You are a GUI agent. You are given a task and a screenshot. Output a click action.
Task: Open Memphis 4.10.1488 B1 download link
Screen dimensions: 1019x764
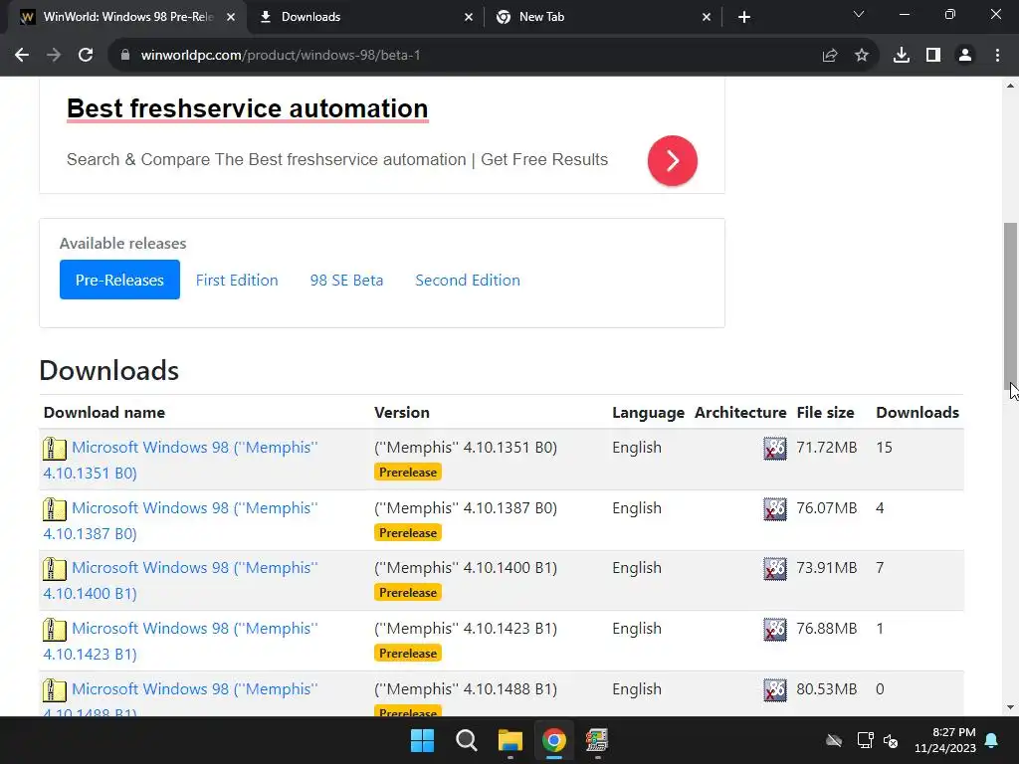click(181, 700)
